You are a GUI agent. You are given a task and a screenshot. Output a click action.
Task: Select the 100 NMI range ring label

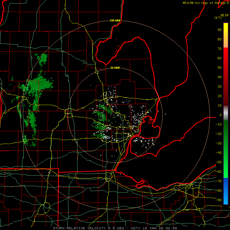tap(115, 20)
